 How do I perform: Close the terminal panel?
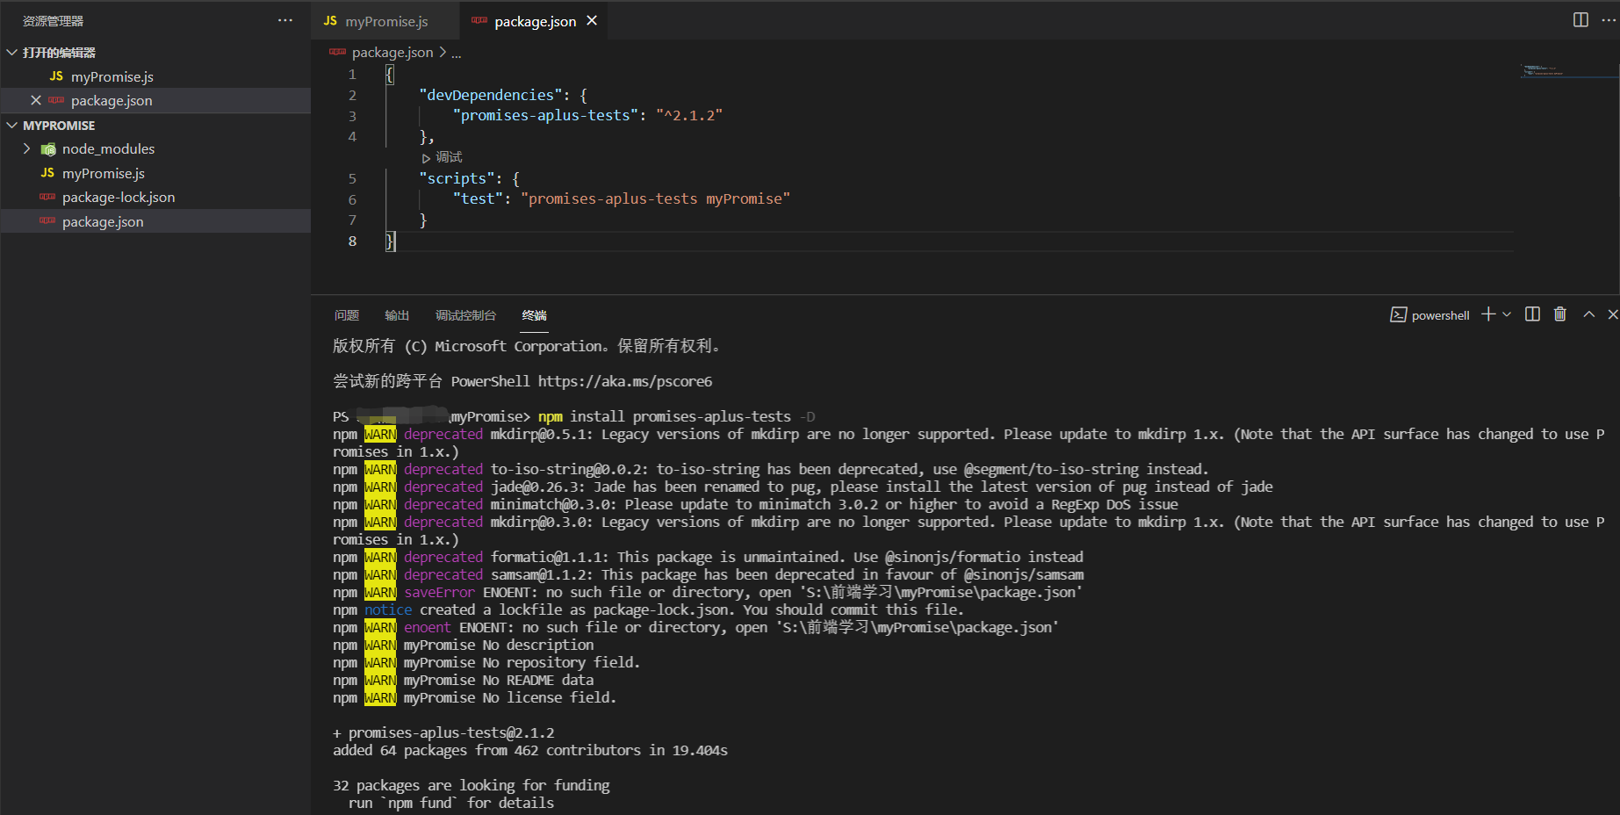coord(1612,314)
